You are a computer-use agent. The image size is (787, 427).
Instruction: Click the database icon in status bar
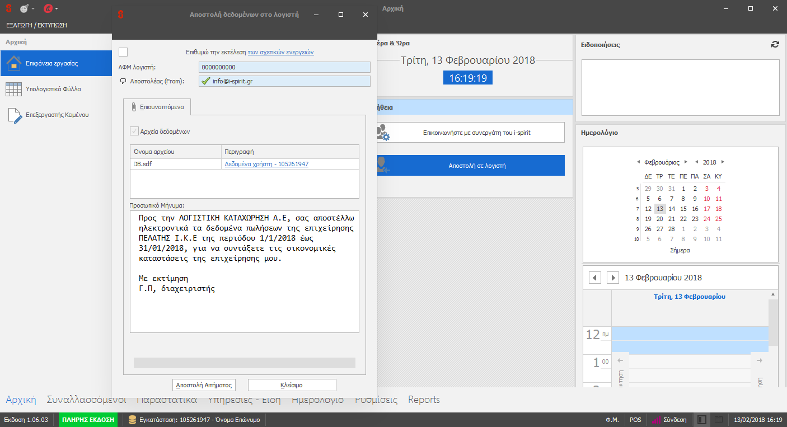[133, 420]
